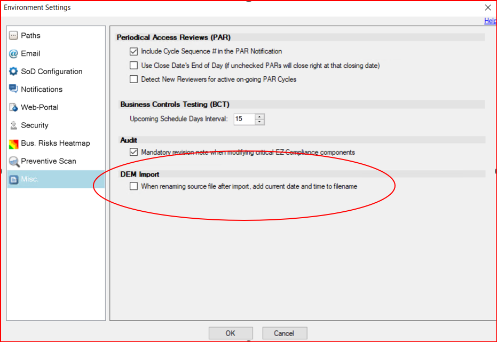The width and height of the screenshot is (497, 342).
Task: Select the Security person icon
Action: (x=14, y=125)
